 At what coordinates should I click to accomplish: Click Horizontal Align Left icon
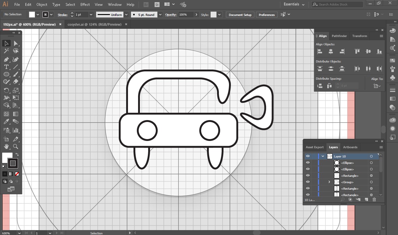pyautogui.click(x=320, y=51)
